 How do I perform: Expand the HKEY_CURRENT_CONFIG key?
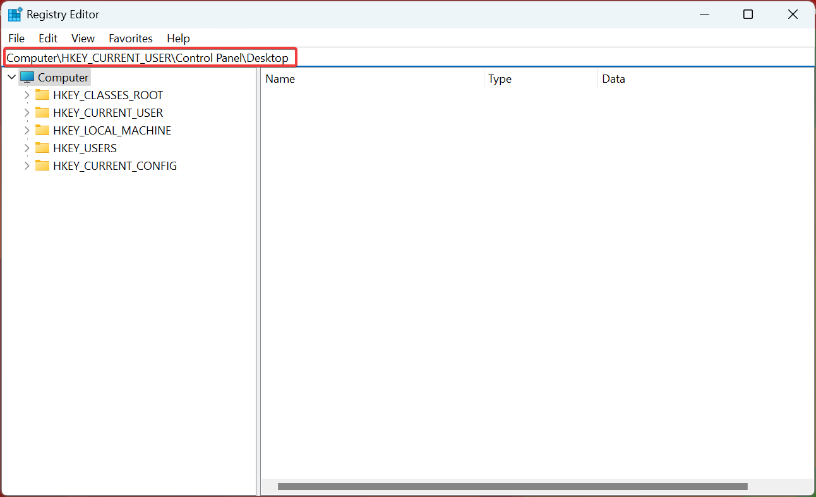(27, 166)
